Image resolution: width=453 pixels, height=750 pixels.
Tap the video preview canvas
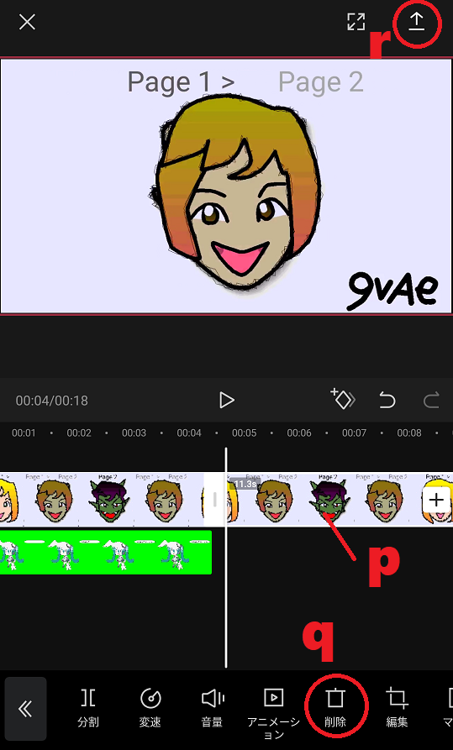226,186
